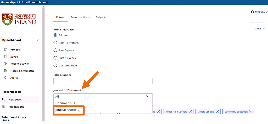Choose Past 12 months date option
Image resolution: width=268 pixels, height=124 pixels.
(55, 43)
